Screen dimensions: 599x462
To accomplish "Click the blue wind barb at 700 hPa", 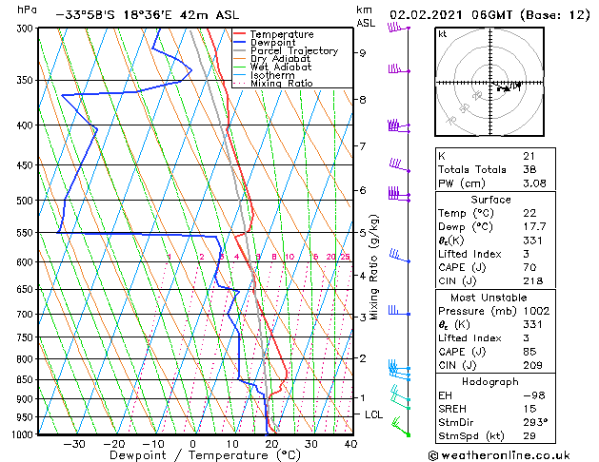I will tap(399, 310).
